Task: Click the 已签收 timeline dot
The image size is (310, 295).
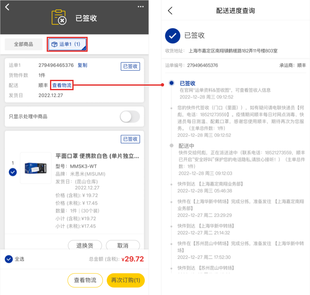Action: [172, 83]
